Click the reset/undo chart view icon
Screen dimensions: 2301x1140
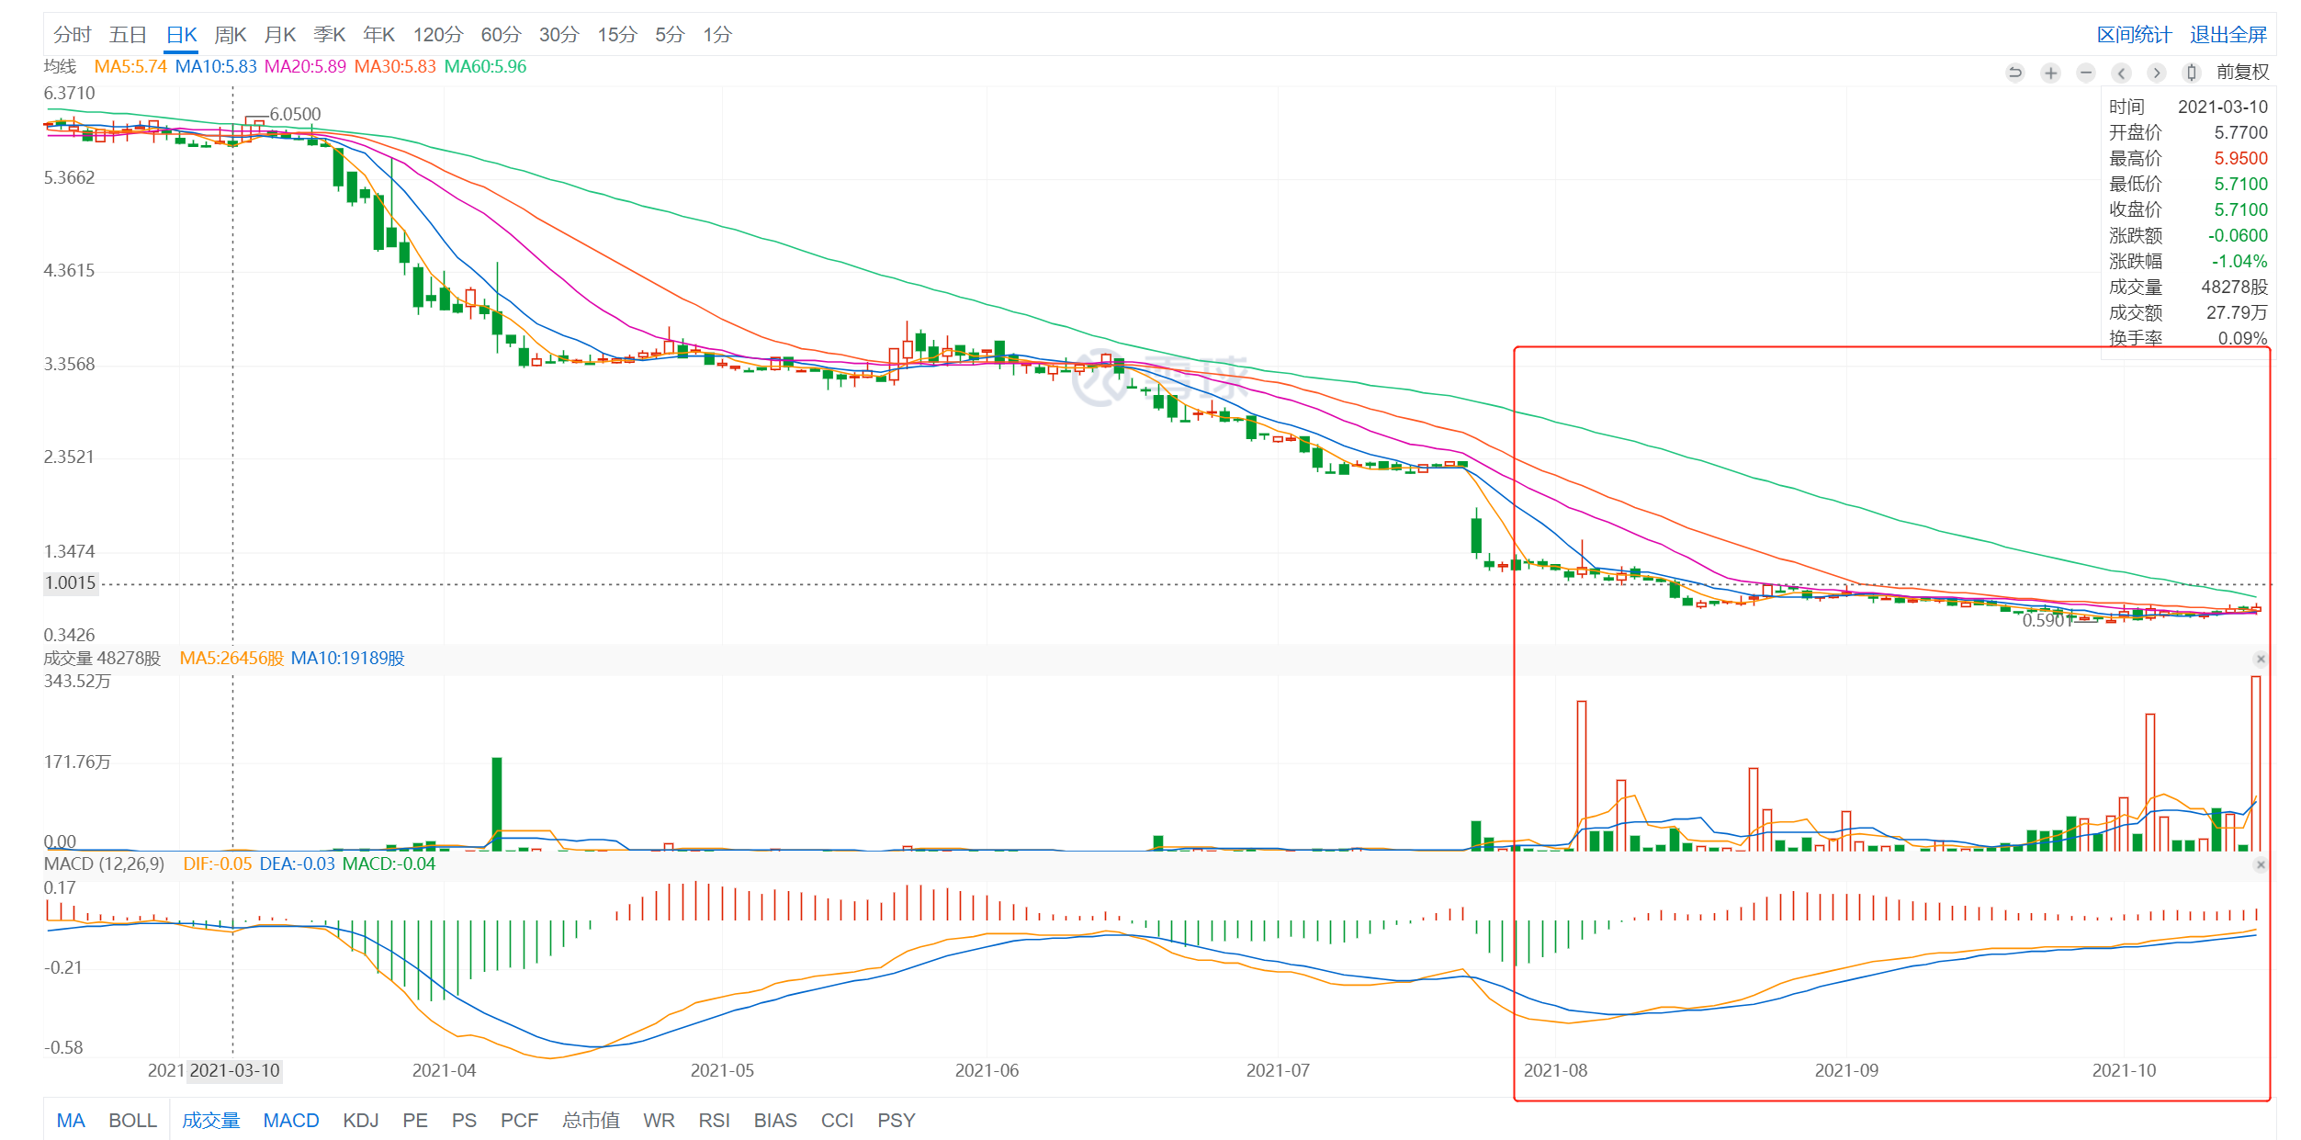[2014, 73]
